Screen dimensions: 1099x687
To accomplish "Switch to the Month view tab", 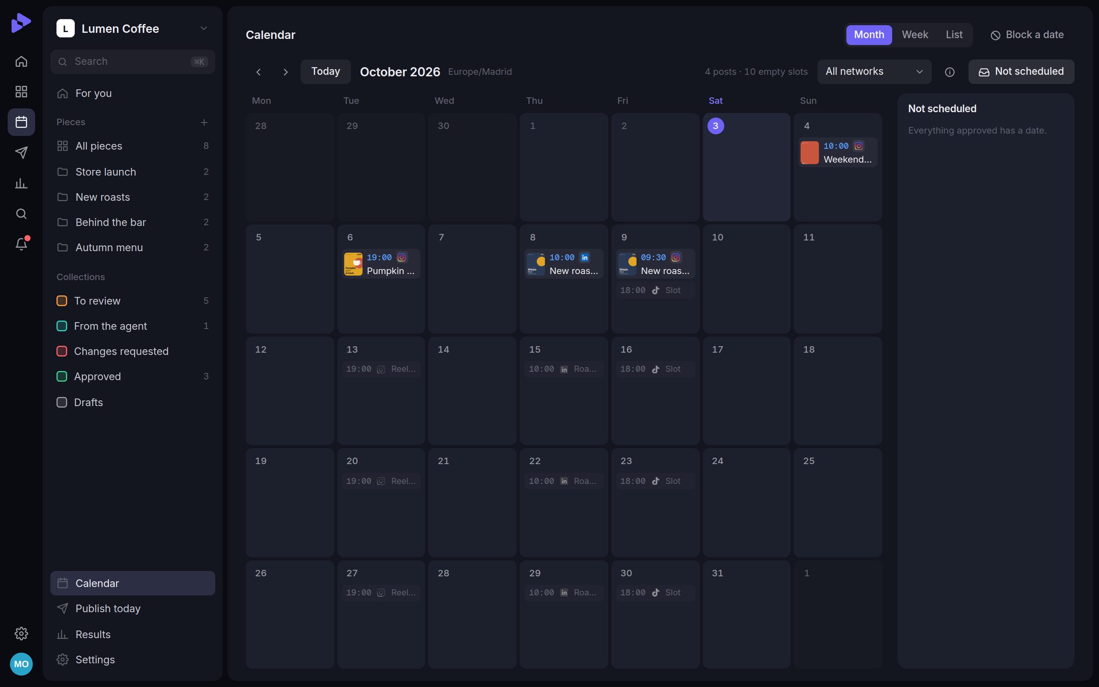I will [869, 35].
